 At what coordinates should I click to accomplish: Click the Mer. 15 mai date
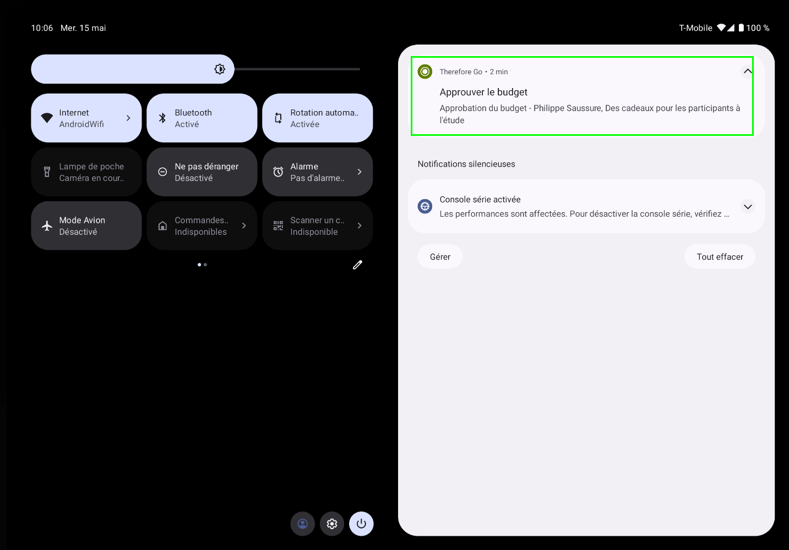[83, 28]
